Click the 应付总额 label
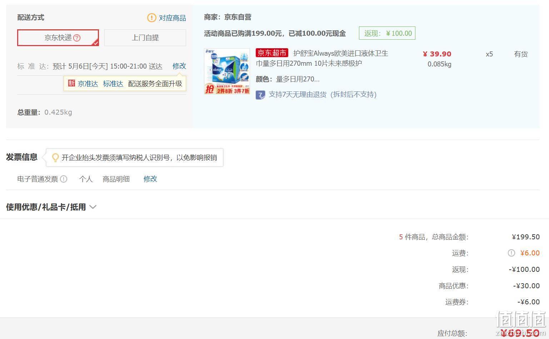 (452, 333)
